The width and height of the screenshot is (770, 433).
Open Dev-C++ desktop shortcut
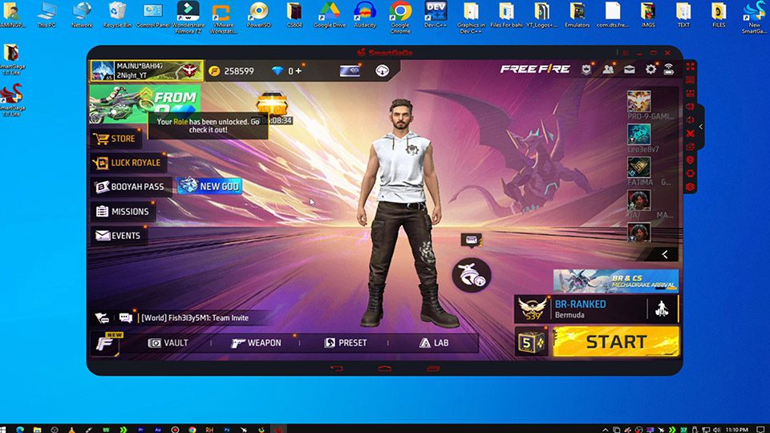pyautogui.click(x=436, y=14)
